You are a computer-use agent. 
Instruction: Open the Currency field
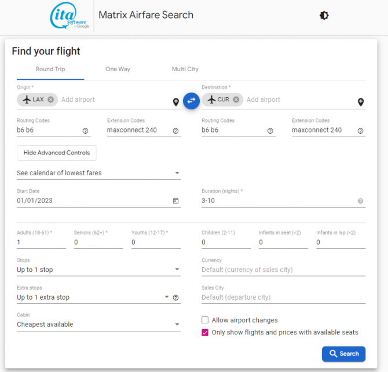(283, 270)
